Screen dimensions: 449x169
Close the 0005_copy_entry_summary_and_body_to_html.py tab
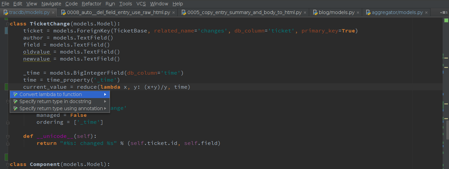click(305, 13)
